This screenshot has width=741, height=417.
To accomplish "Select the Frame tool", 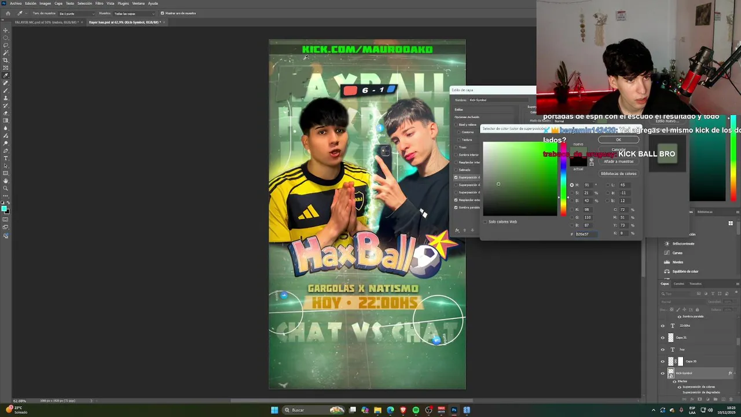I will coord(6,68).
